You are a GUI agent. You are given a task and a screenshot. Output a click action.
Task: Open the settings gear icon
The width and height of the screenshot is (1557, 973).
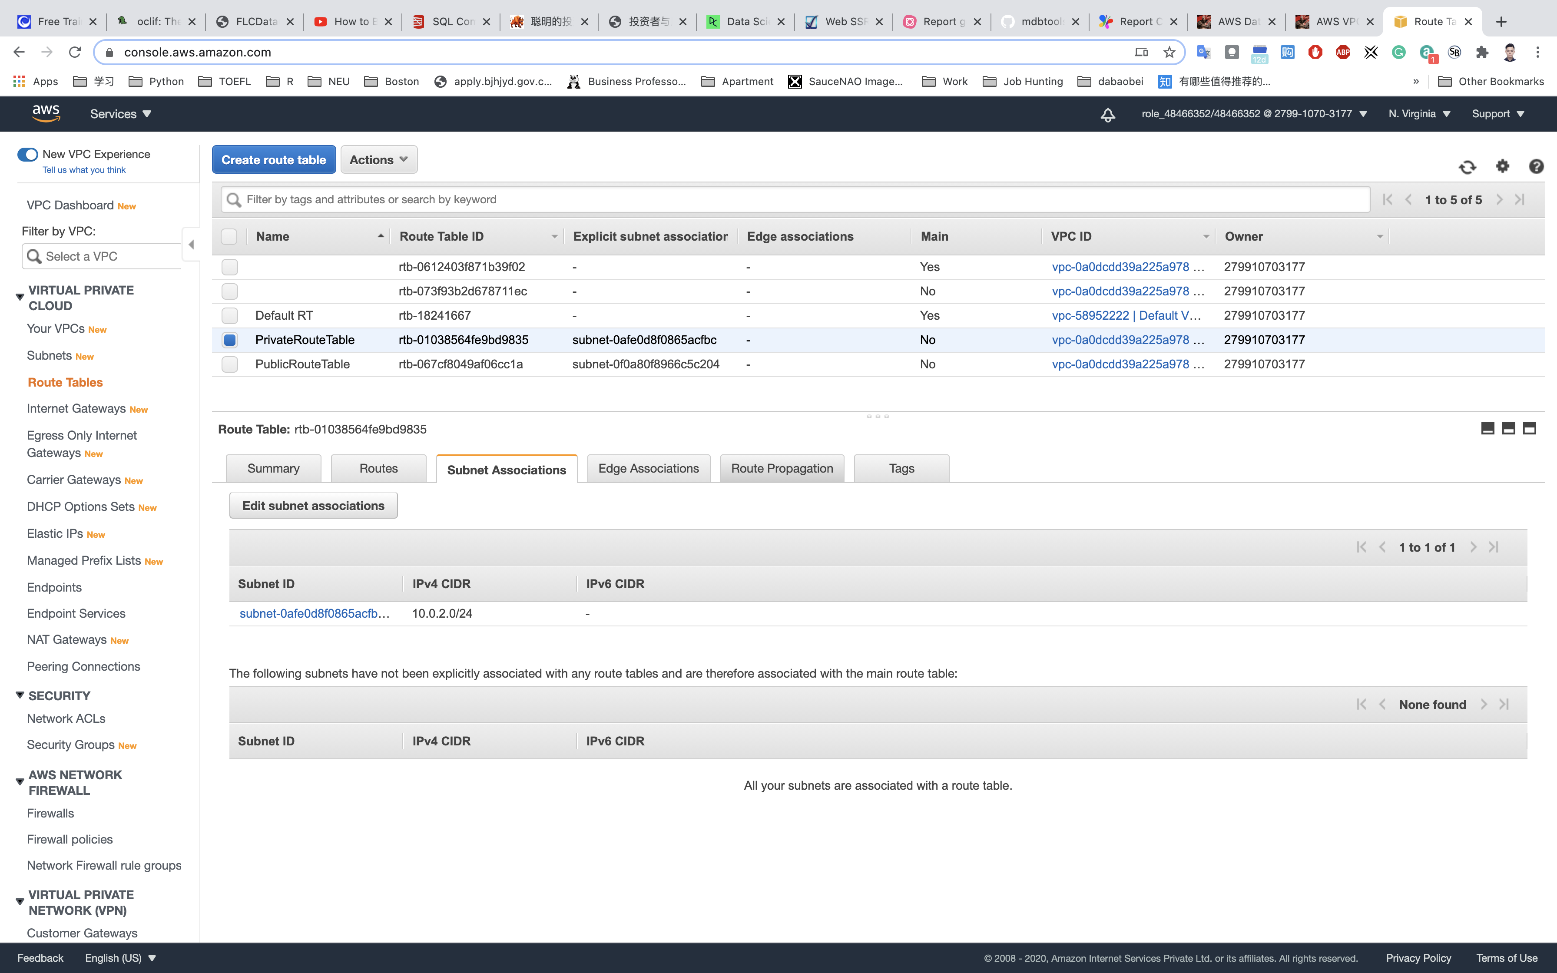pyautogui.click(x=1502, y=166)
